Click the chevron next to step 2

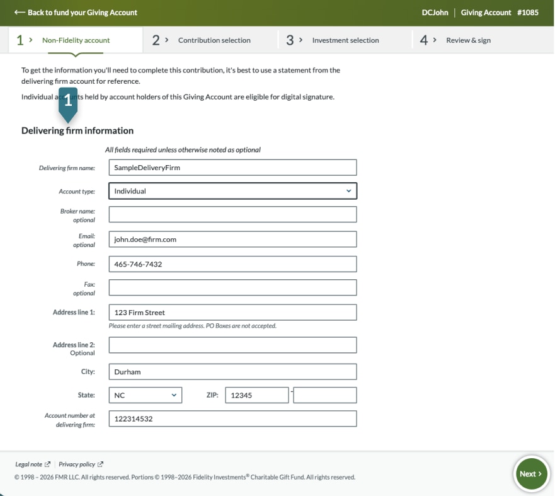[x=167, y=40]
